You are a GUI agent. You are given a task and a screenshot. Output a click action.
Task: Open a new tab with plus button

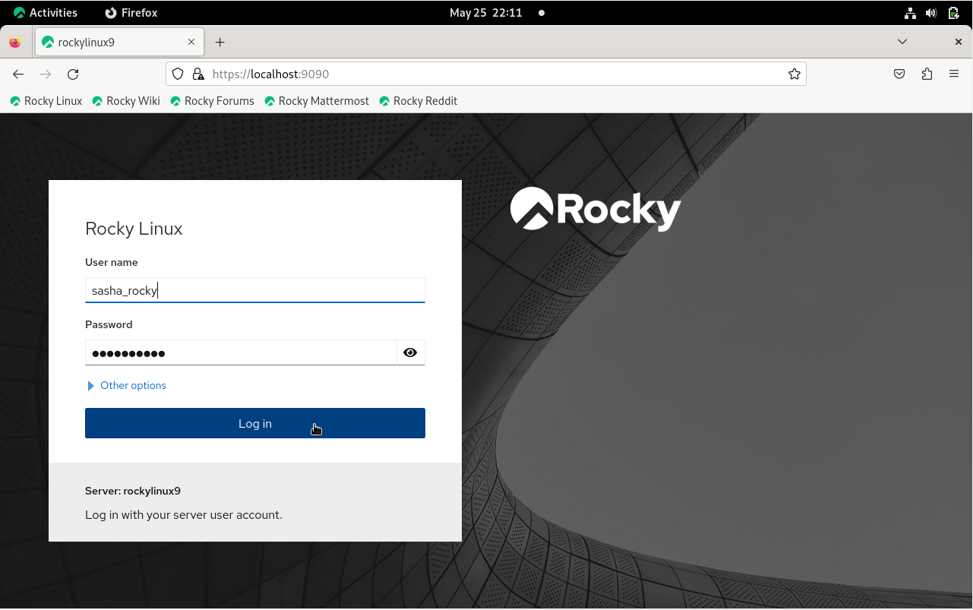point(220,43)
